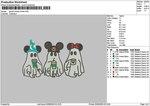Screen dimensions: 150x106
Task: Click the wizard-hat Mickey ghost design
Action: click(x=34, y=60)
